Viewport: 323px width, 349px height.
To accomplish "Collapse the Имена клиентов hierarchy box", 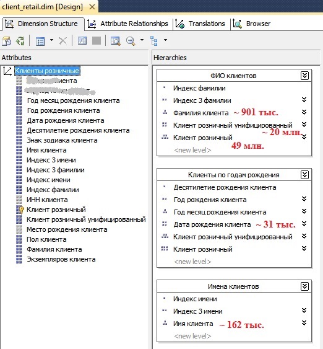I will coord(304,286).
